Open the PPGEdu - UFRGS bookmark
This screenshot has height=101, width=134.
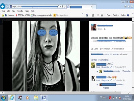pos(23,15)
